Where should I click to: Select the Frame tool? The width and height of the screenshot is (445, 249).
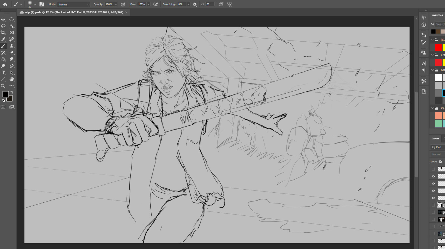pyautogui.click(x=12, y=33)
